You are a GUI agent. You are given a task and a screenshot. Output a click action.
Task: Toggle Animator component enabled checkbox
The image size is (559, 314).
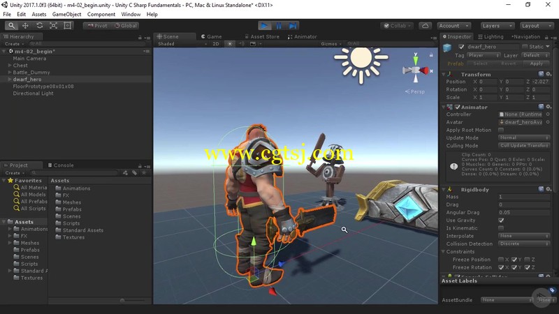(x=458, y=107)
